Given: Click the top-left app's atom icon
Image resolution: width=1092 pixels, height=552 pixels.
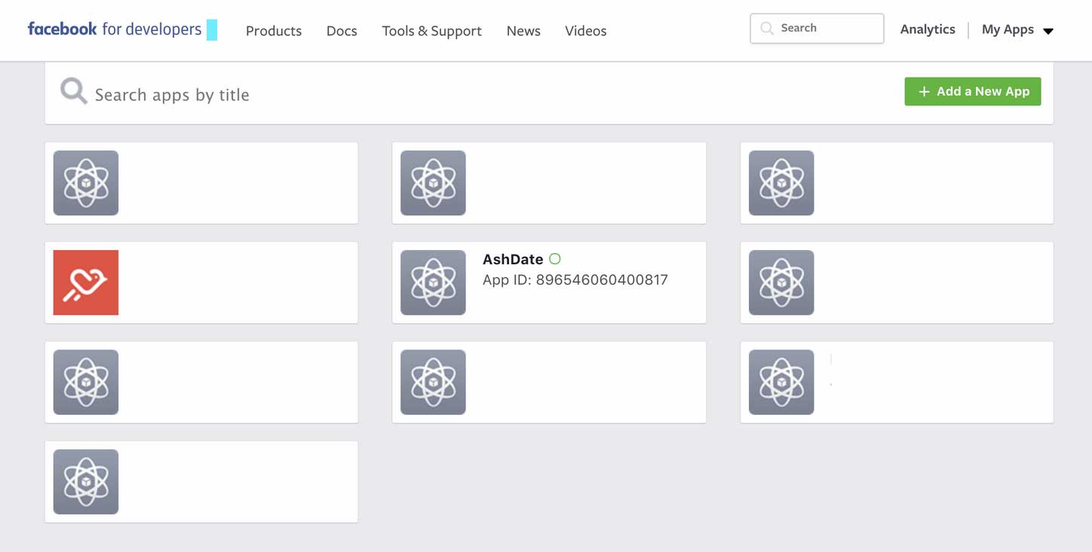Looking at the screenshot, I should pyautogui.click(x=86, y=183).
